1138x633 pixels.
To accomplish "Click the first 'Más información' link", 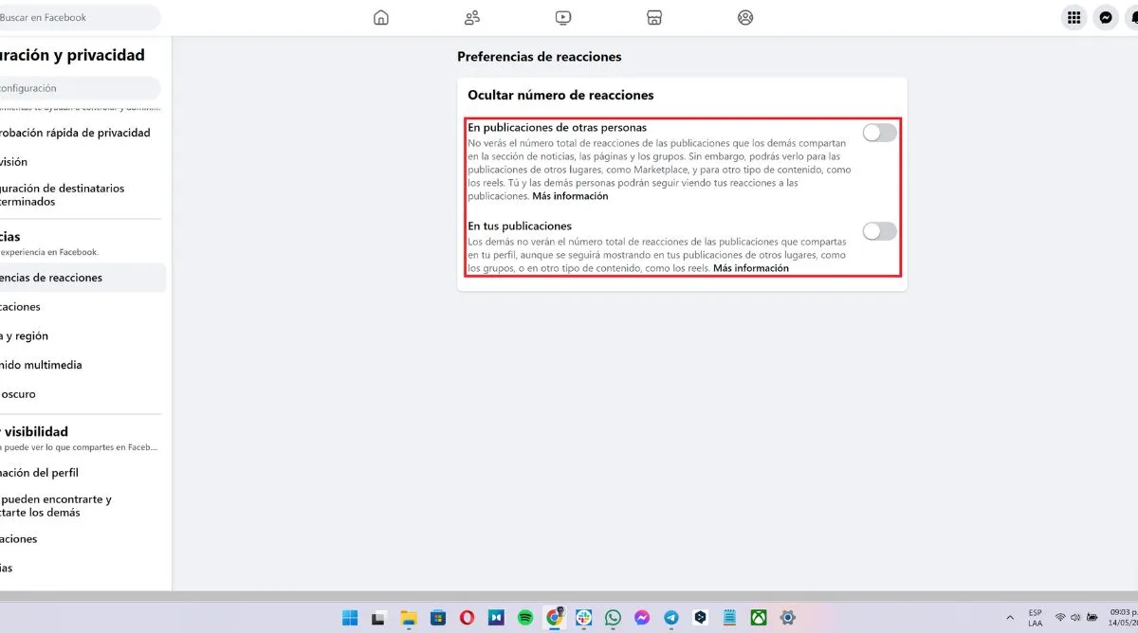I will coord(570,197).
